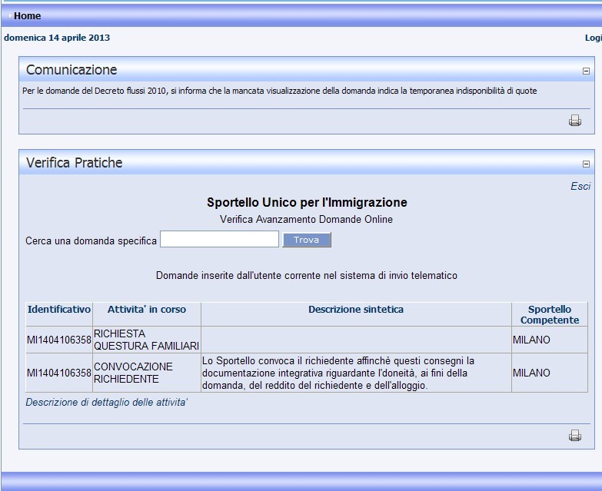Collapse the Comunicazione panel
Viewport: 602px width, 491px height.
coord(586,71)
